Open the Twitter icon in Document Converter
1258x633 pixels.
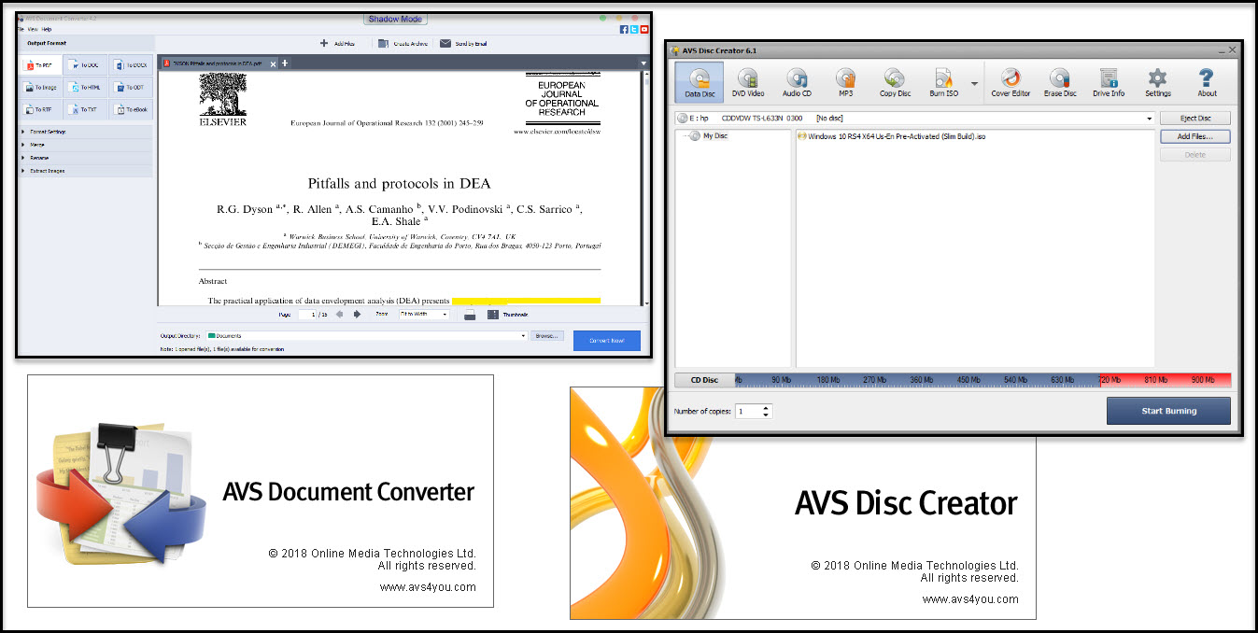633,30
